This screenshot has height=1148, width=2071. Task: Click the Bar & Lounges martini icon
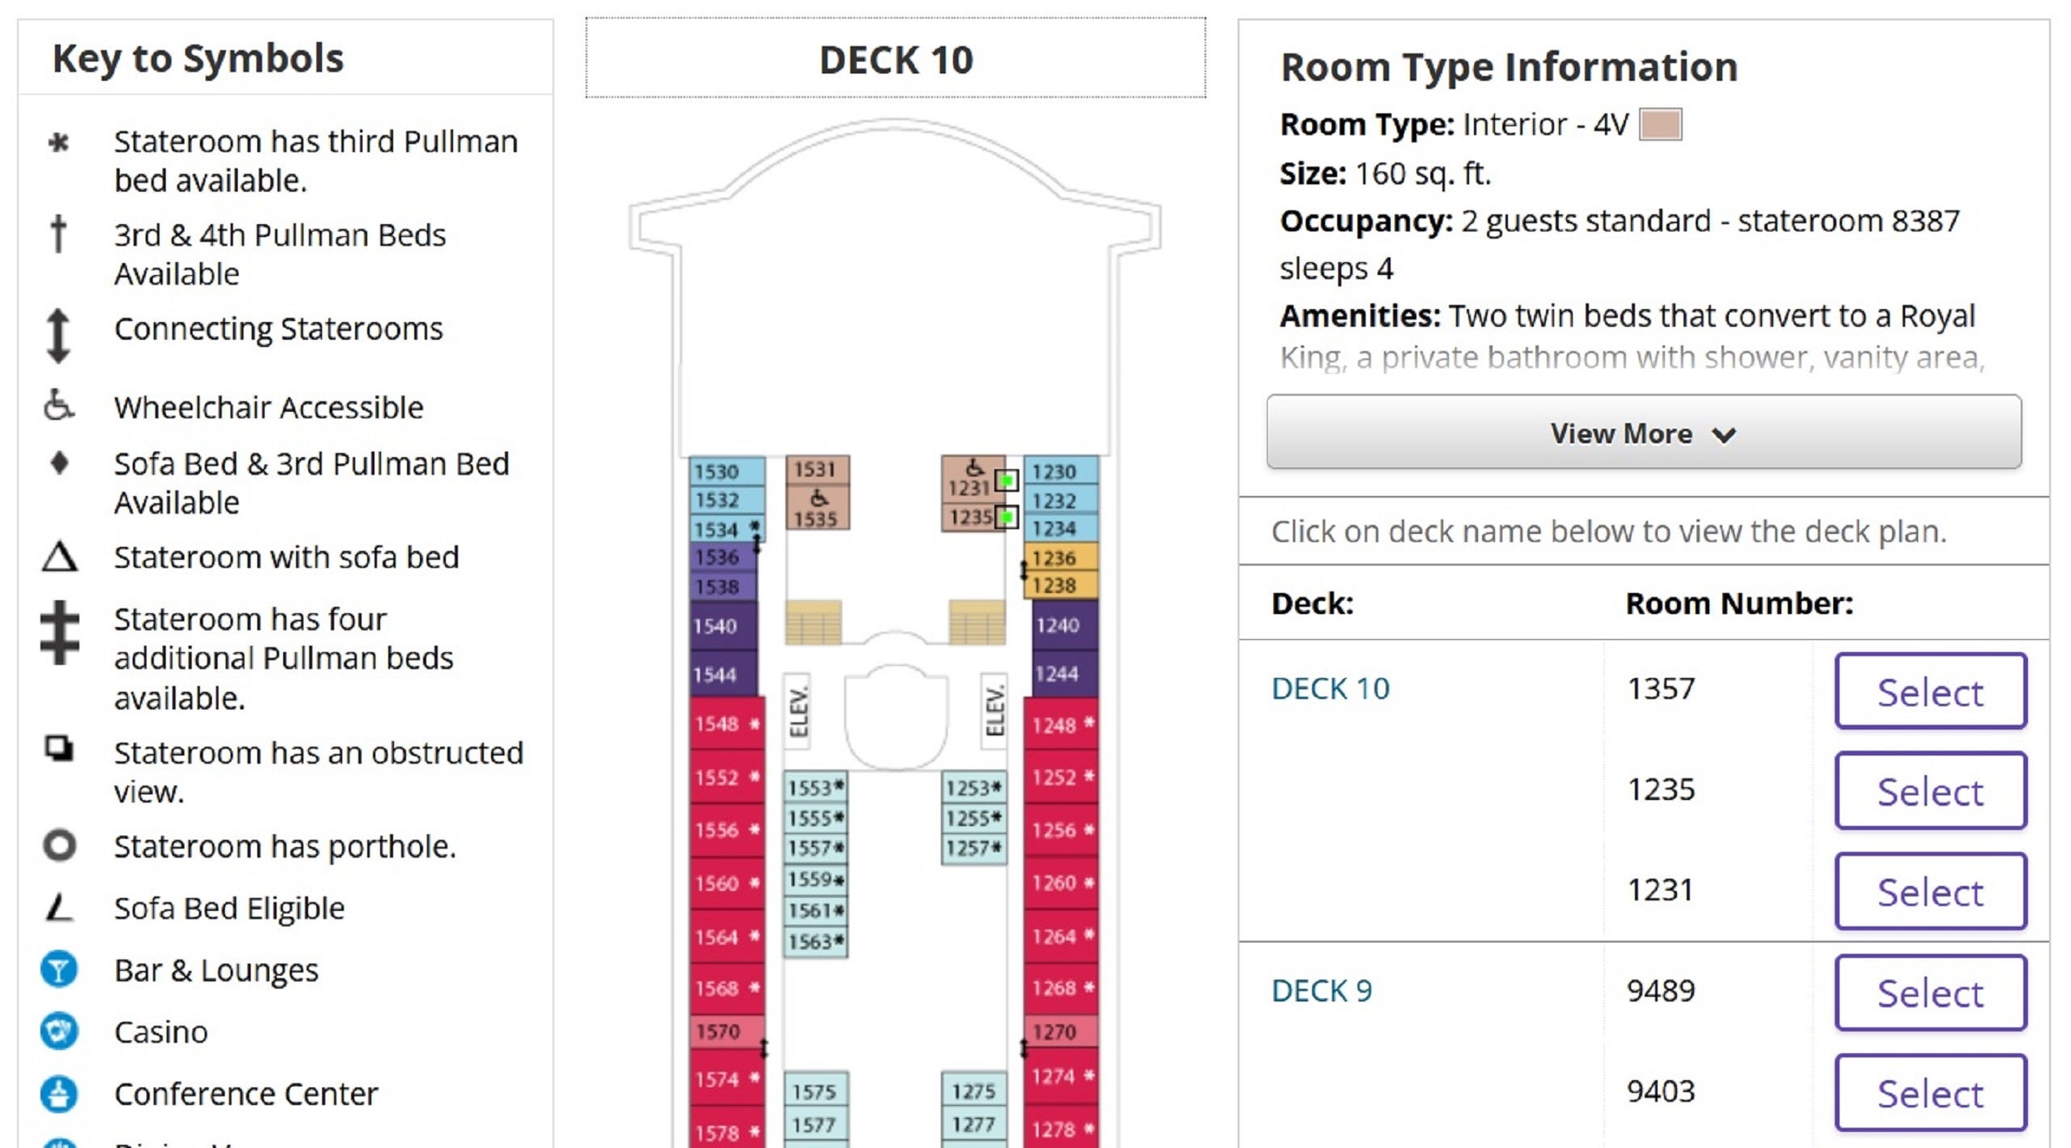[x=59, y=969]
